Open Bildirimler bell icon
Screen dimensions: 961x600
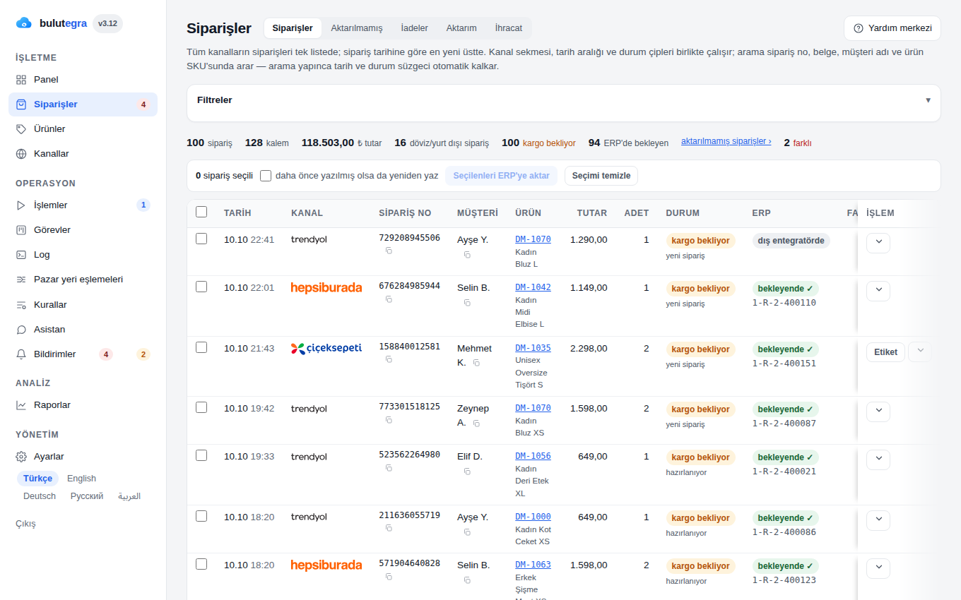pyautogui.click(x=21, y=354)
